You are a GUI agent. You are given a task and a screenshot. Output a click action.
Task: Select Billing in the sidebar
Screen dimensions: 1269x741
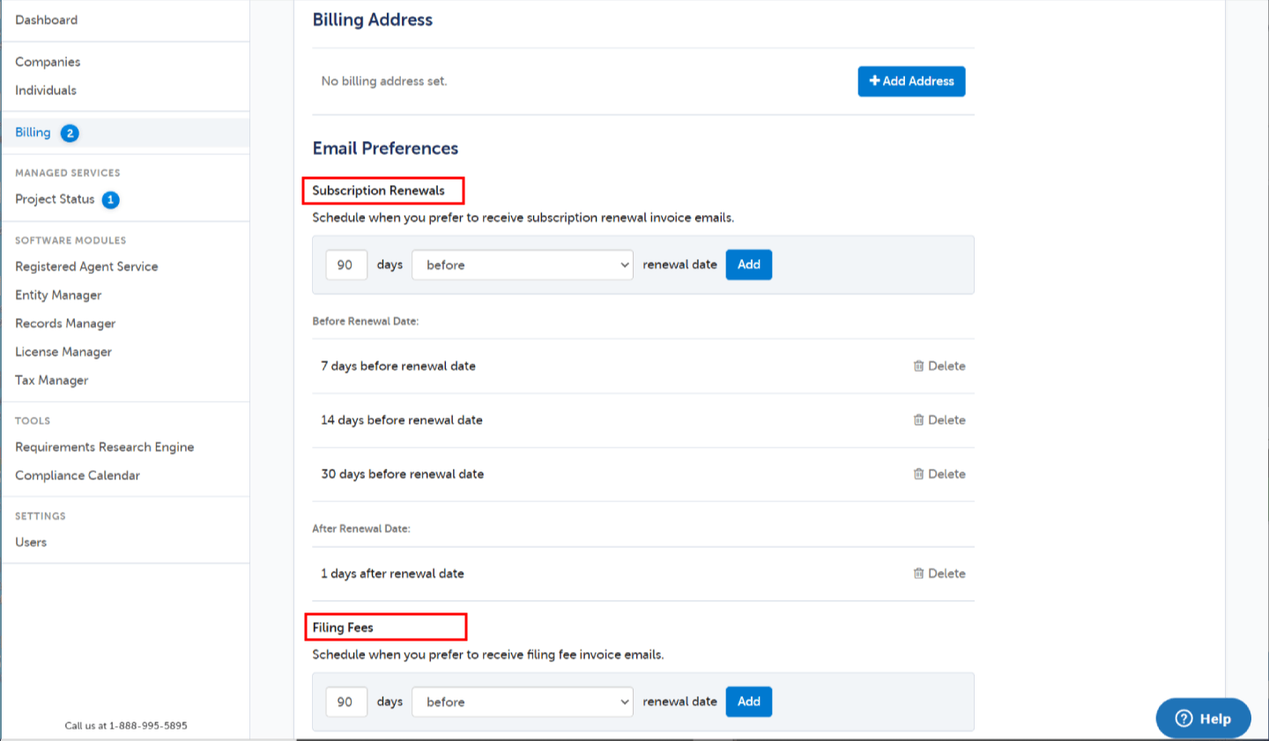(x=33, y=132)
